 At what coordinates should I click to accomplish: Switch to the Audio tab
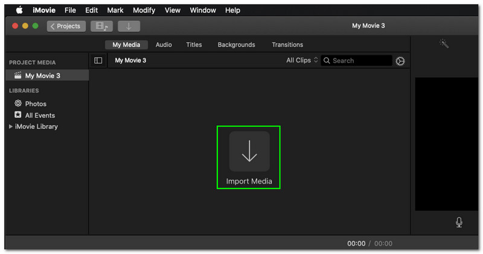(164, 45)
